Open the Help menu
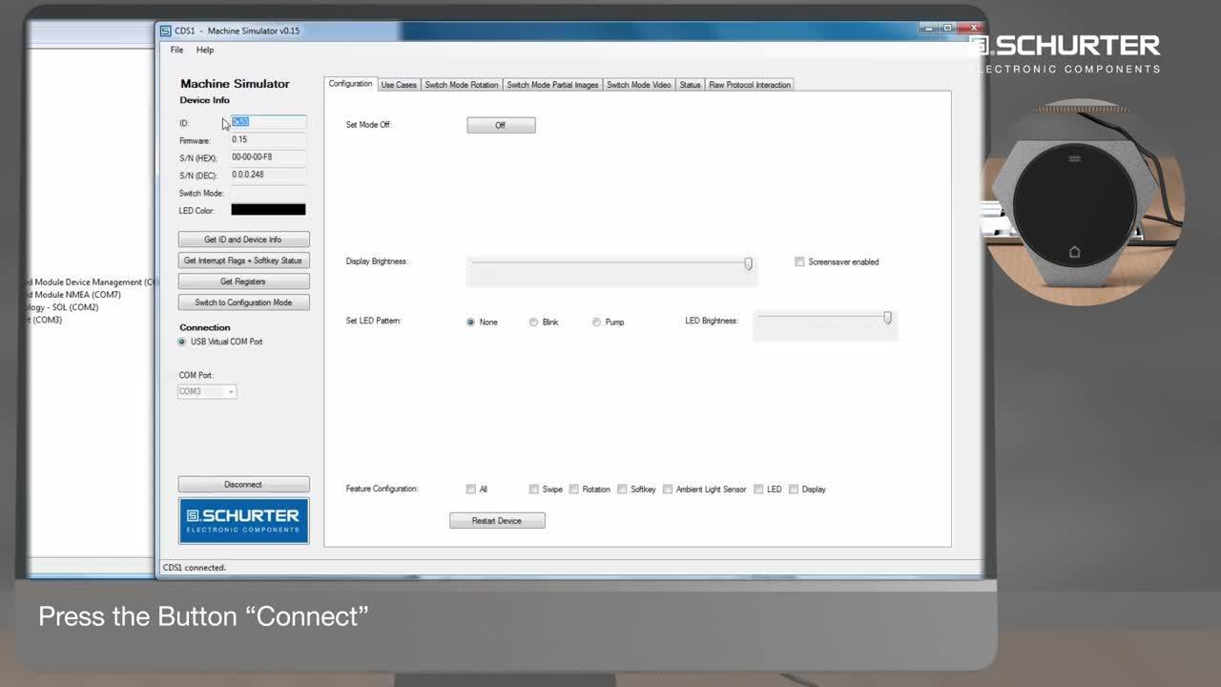Viewport: 1221px width, 687px height. tap(205, 50)
